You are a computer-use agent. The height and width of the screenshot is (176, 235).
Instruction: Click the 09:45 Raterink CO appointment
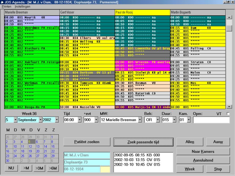pyautogui.click(x=142, y=93)
